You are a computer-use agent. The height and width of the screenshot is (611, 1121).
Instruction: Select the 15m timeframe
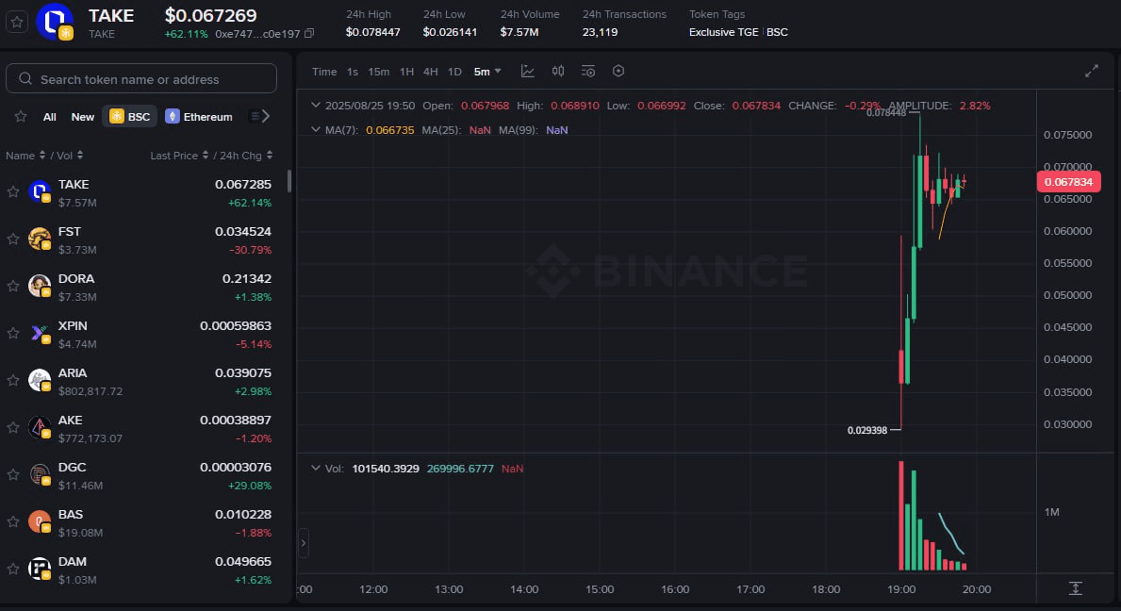coord(378,72)
